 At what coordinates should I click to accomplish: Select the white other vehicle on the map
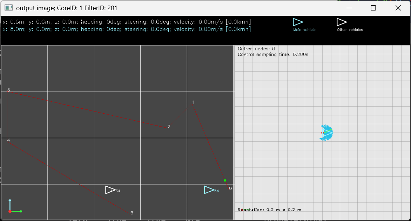coord(110,190)
